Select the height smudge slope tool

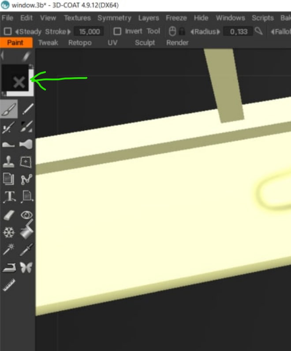pyautogui.click(x=8, y=145)
